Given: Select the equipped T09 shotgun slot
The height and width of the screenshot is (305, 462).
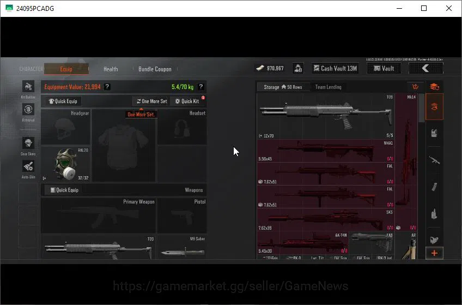Looking at the screenshot, I should click(98, 247).
